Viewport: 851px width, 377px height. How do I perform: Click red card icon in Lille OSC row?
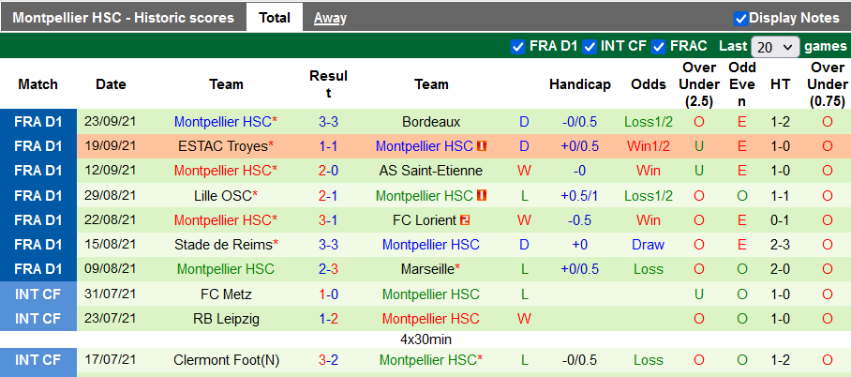[x=483, y=195]
